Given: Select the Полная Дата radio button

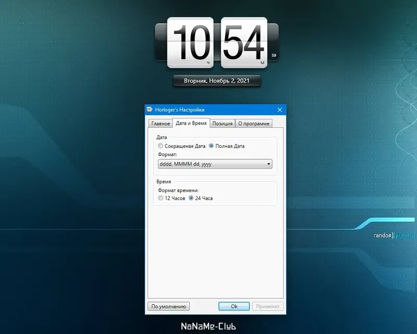Looking at the screenshot, I should pos(211,146).
